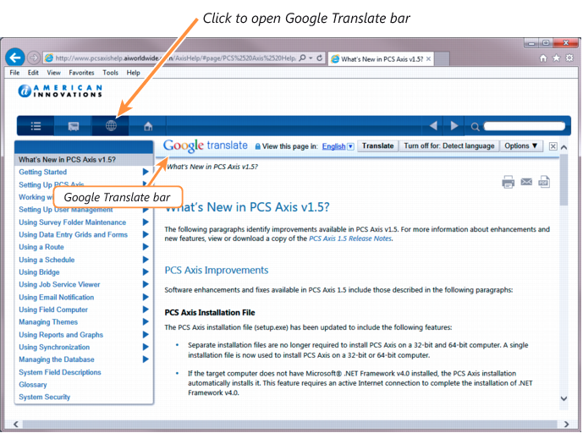Click the Email topic envelope icon
Viewport: 583px width, 433px height.
pos(526,182)
